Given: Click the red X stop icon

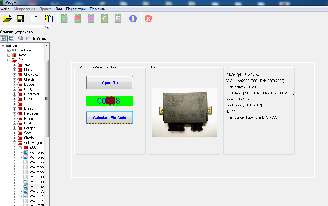Looking at the screenshot, I should point(148,19).
